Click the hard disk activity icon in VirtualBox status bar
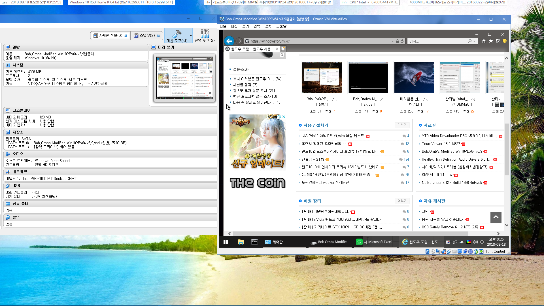This screenshot has width=544, height=306. (427, 251)
